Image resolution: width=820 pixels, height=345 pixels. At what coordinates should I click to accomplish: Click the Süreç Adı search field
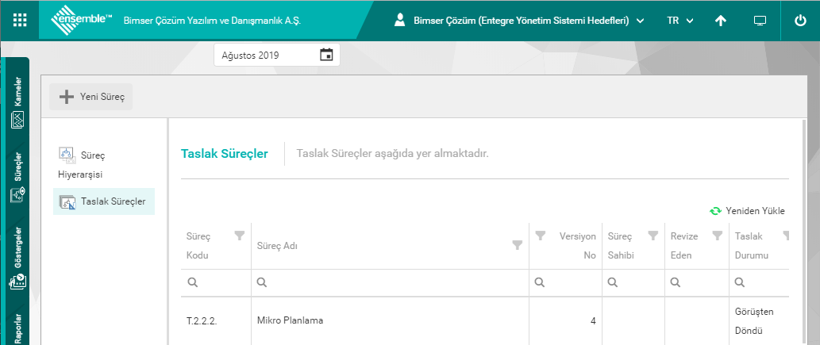click(x=390, y=282)
